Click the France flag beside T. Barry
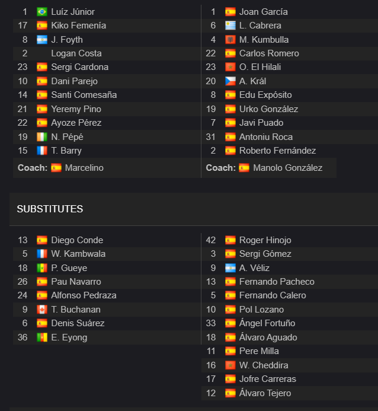Image resolution: width=378 pixels, height=411 pixels. [x=42, y=151]
